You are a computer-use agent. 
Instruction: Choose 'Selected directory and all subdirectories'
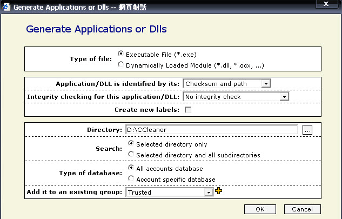[131, 154]
